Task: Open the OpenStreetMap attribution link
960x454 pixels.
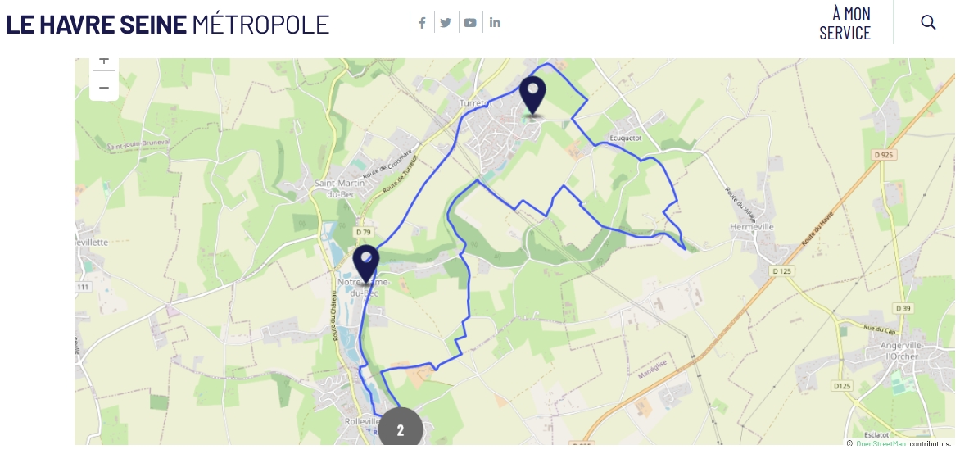Action: pyautogui.click(x=881, y=443)
